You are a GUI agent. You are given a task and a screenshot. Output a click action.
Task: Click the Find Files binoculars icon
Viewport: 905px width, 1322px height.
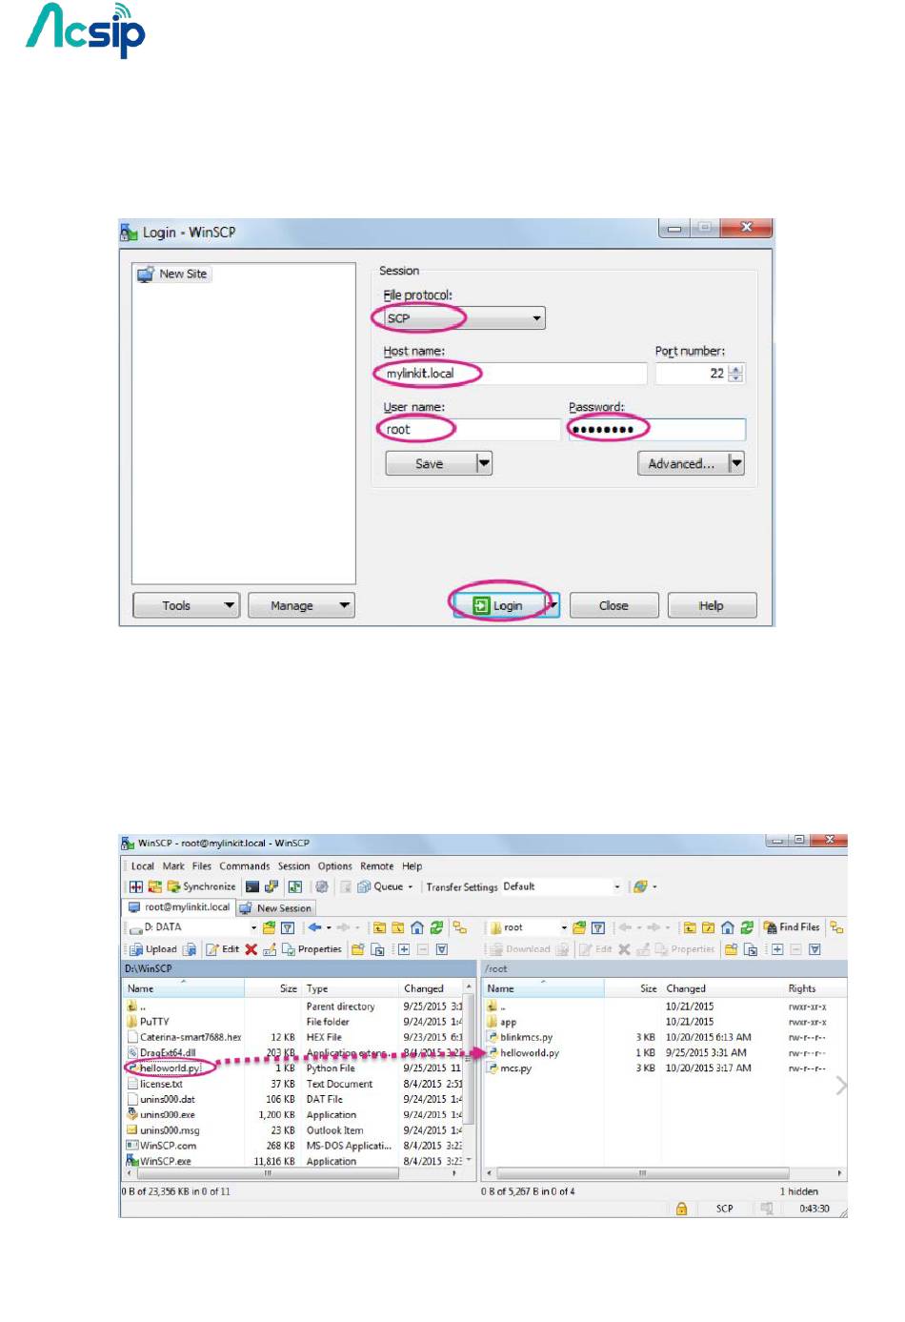791,927
